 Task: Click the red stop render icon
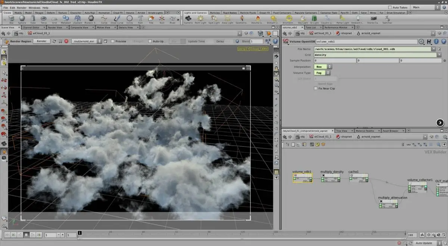67,41
